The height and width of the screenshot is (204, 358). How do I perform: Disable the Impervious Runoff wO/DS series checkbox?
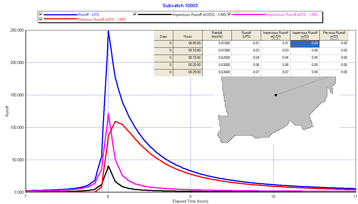coord(134,14)
